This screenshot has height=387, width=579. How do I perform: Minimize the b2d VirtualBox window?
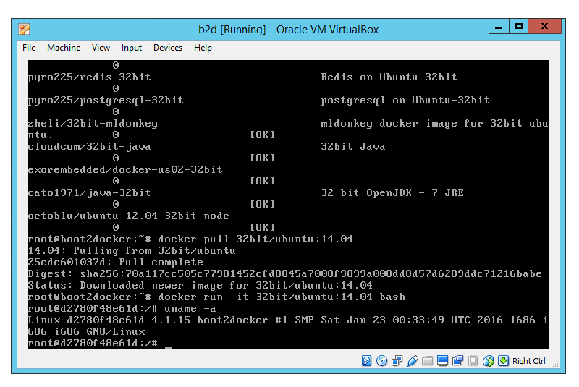point(499,27)
